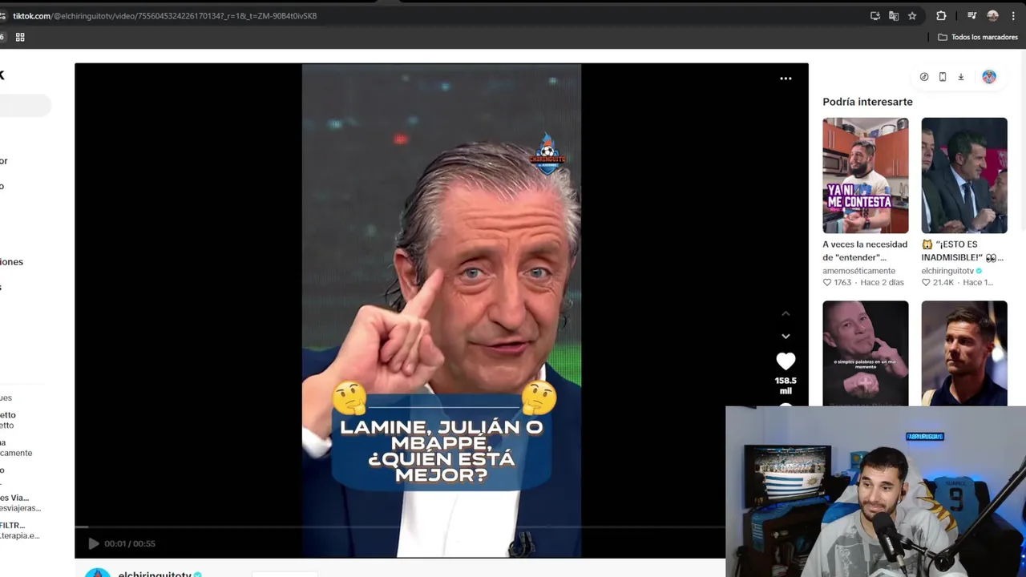This screenshot has width=1026, height=577.
Task: Seek on the video progress bar
Action: 400,527
